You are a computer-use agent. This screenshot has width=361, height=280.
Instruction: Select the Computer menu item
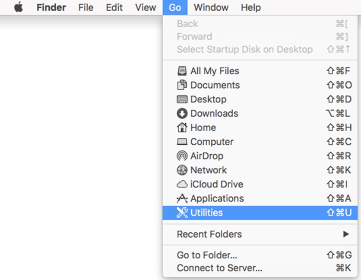(212, 142)
